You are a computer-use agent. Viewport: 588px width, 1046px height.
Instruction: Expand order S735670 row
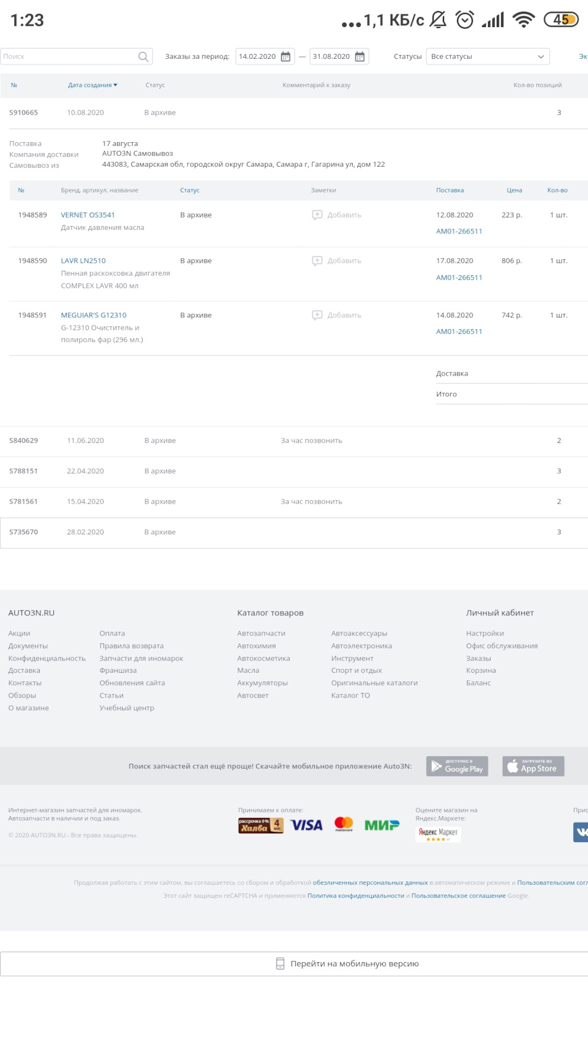pos(294,532)
